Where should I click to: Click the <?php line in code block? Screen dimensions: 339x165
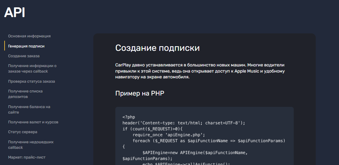click(129, 117)
